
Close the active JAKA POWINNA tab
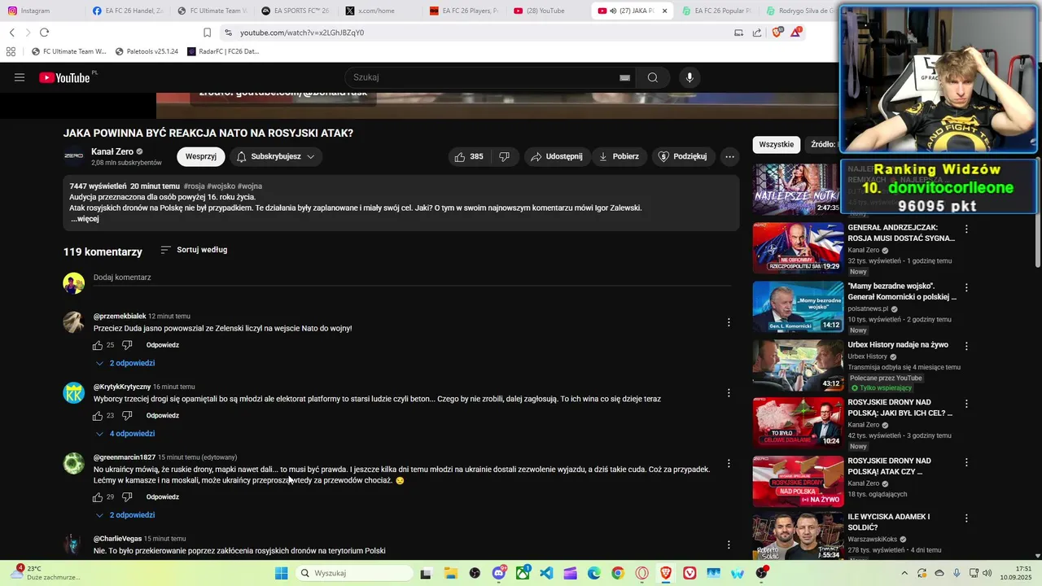click(664, 11)
